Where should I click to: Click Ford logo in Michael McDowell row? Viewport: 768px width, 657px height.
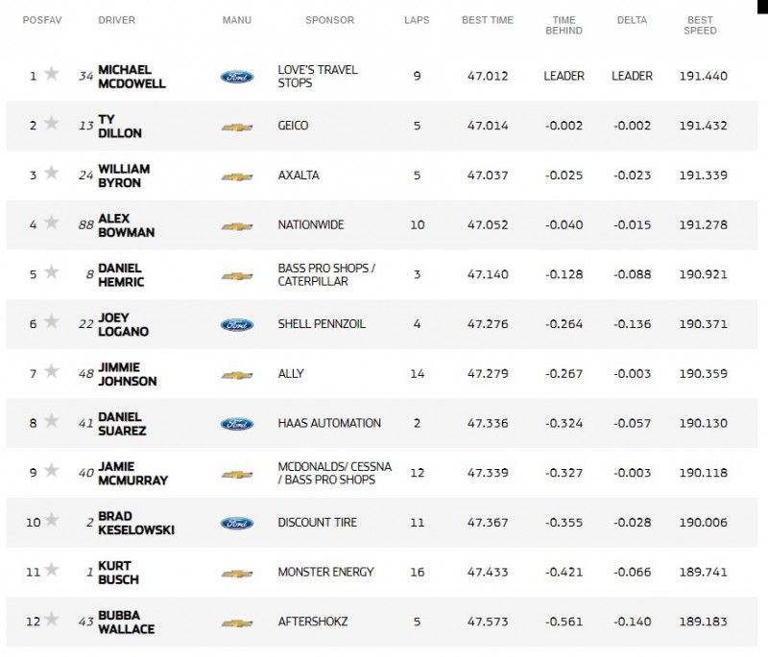pyautogui.click(x=237, y=77)
